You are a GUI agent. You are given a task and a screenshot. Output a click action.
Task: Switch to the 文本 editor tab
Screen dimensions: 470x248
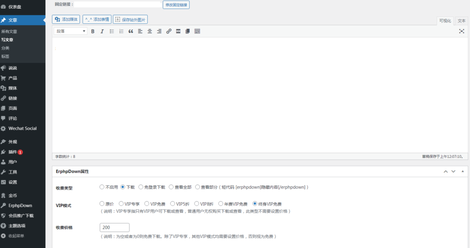click(x=462, y=21)
